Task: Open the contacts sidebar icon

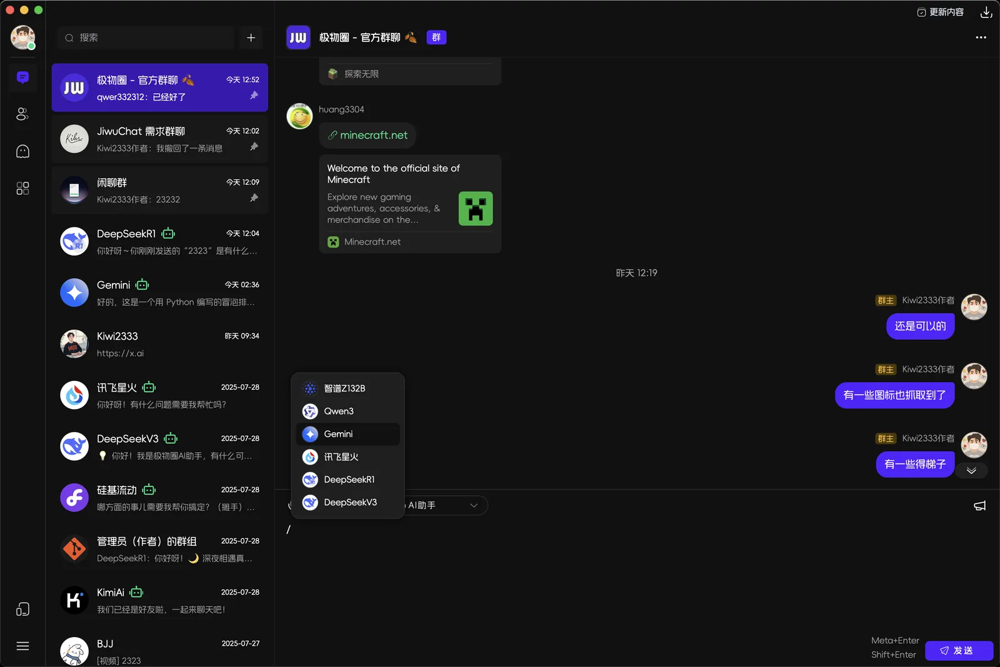Action: click(22, 114)
